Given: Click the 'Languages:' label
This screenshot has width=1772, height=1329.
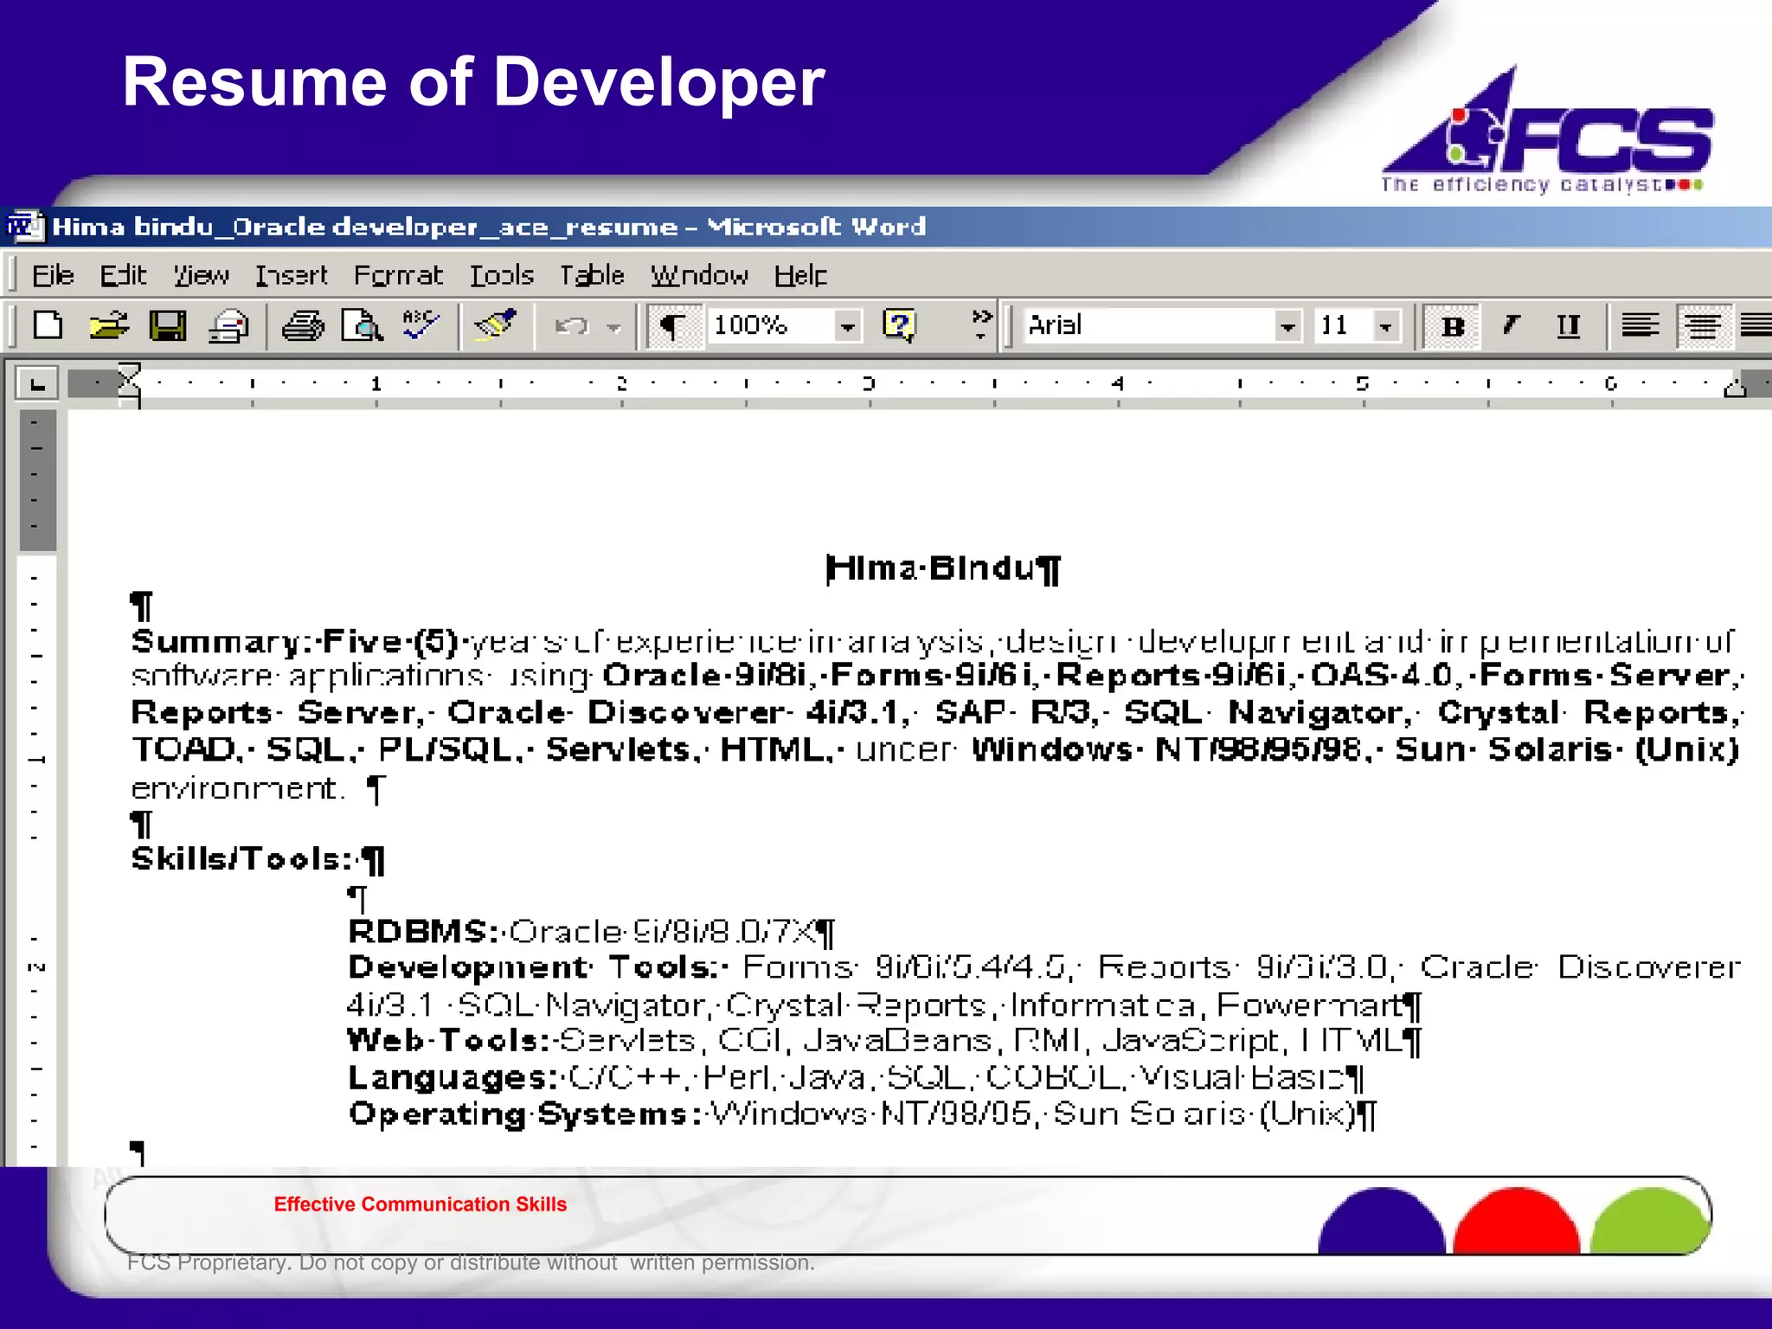Looking at the screenshot, I should 453,1078.
